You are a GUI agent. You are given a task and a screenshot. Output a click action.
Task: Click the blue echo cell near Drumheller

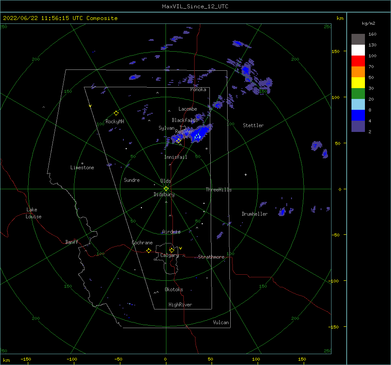point(282,212)
